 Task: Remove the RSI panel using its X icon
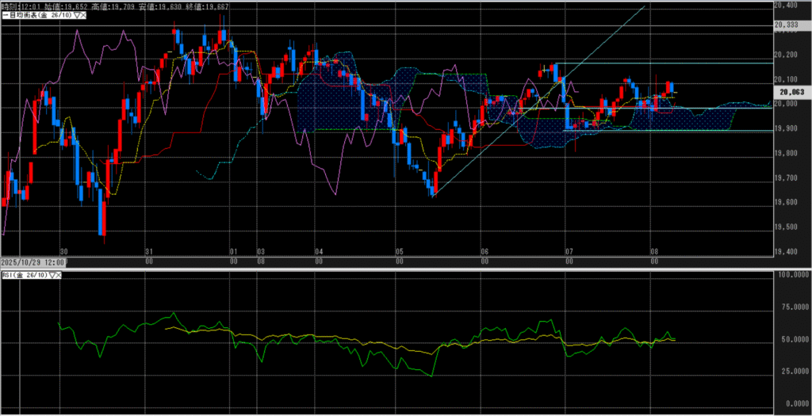(60, 275)
